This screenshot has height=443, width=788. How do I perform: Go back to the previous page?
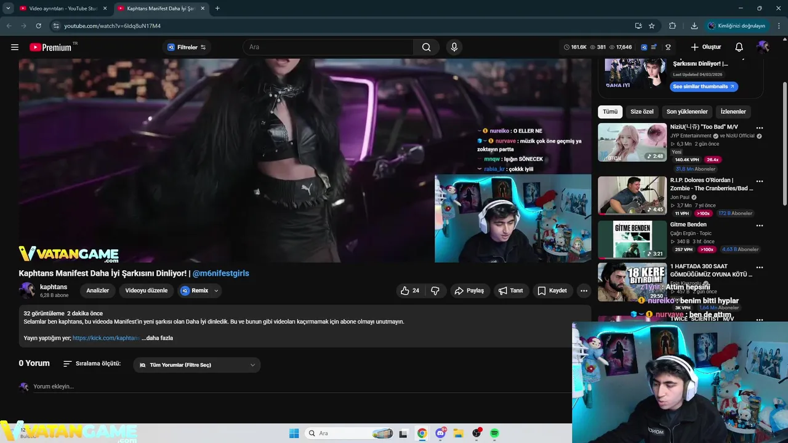coord(9,26)
